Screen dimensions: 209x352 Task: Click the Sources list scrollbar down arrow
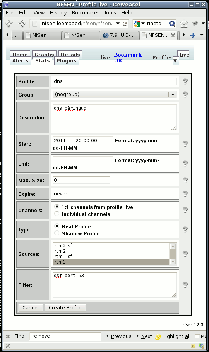pyautogui.click(x=173, y=262)
